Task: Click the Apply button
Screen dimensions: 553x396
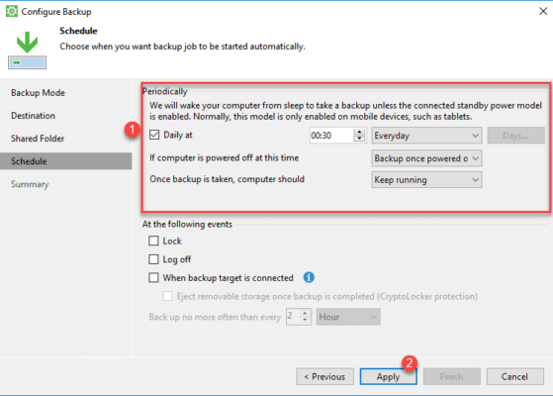Action: tap(388, 376)
